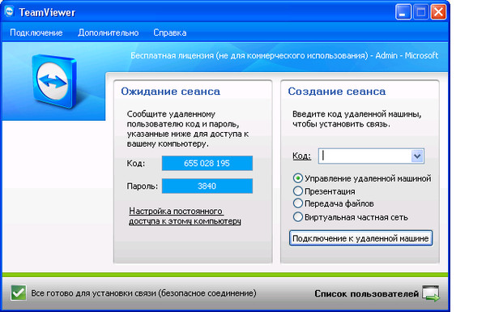Viewport: 486px width, 312px height.
Task: Click the TeamViewer title bar icon
Action: point(9,12)
